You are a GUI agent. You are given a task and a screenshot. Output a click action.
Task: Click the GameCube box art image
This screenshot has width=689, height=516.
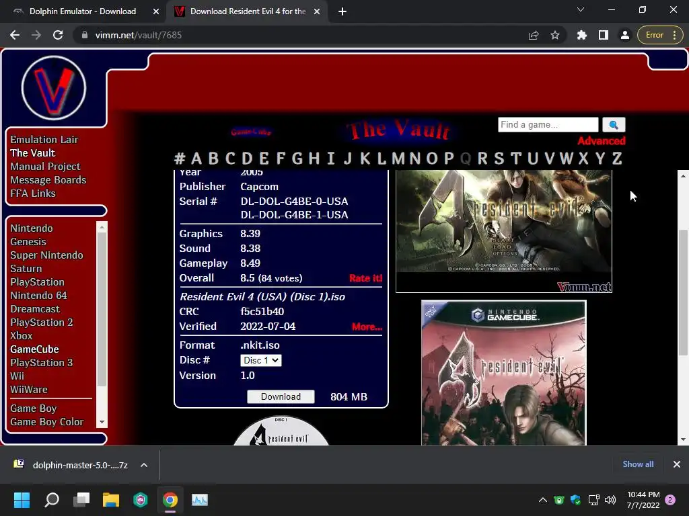coord(504,373)
